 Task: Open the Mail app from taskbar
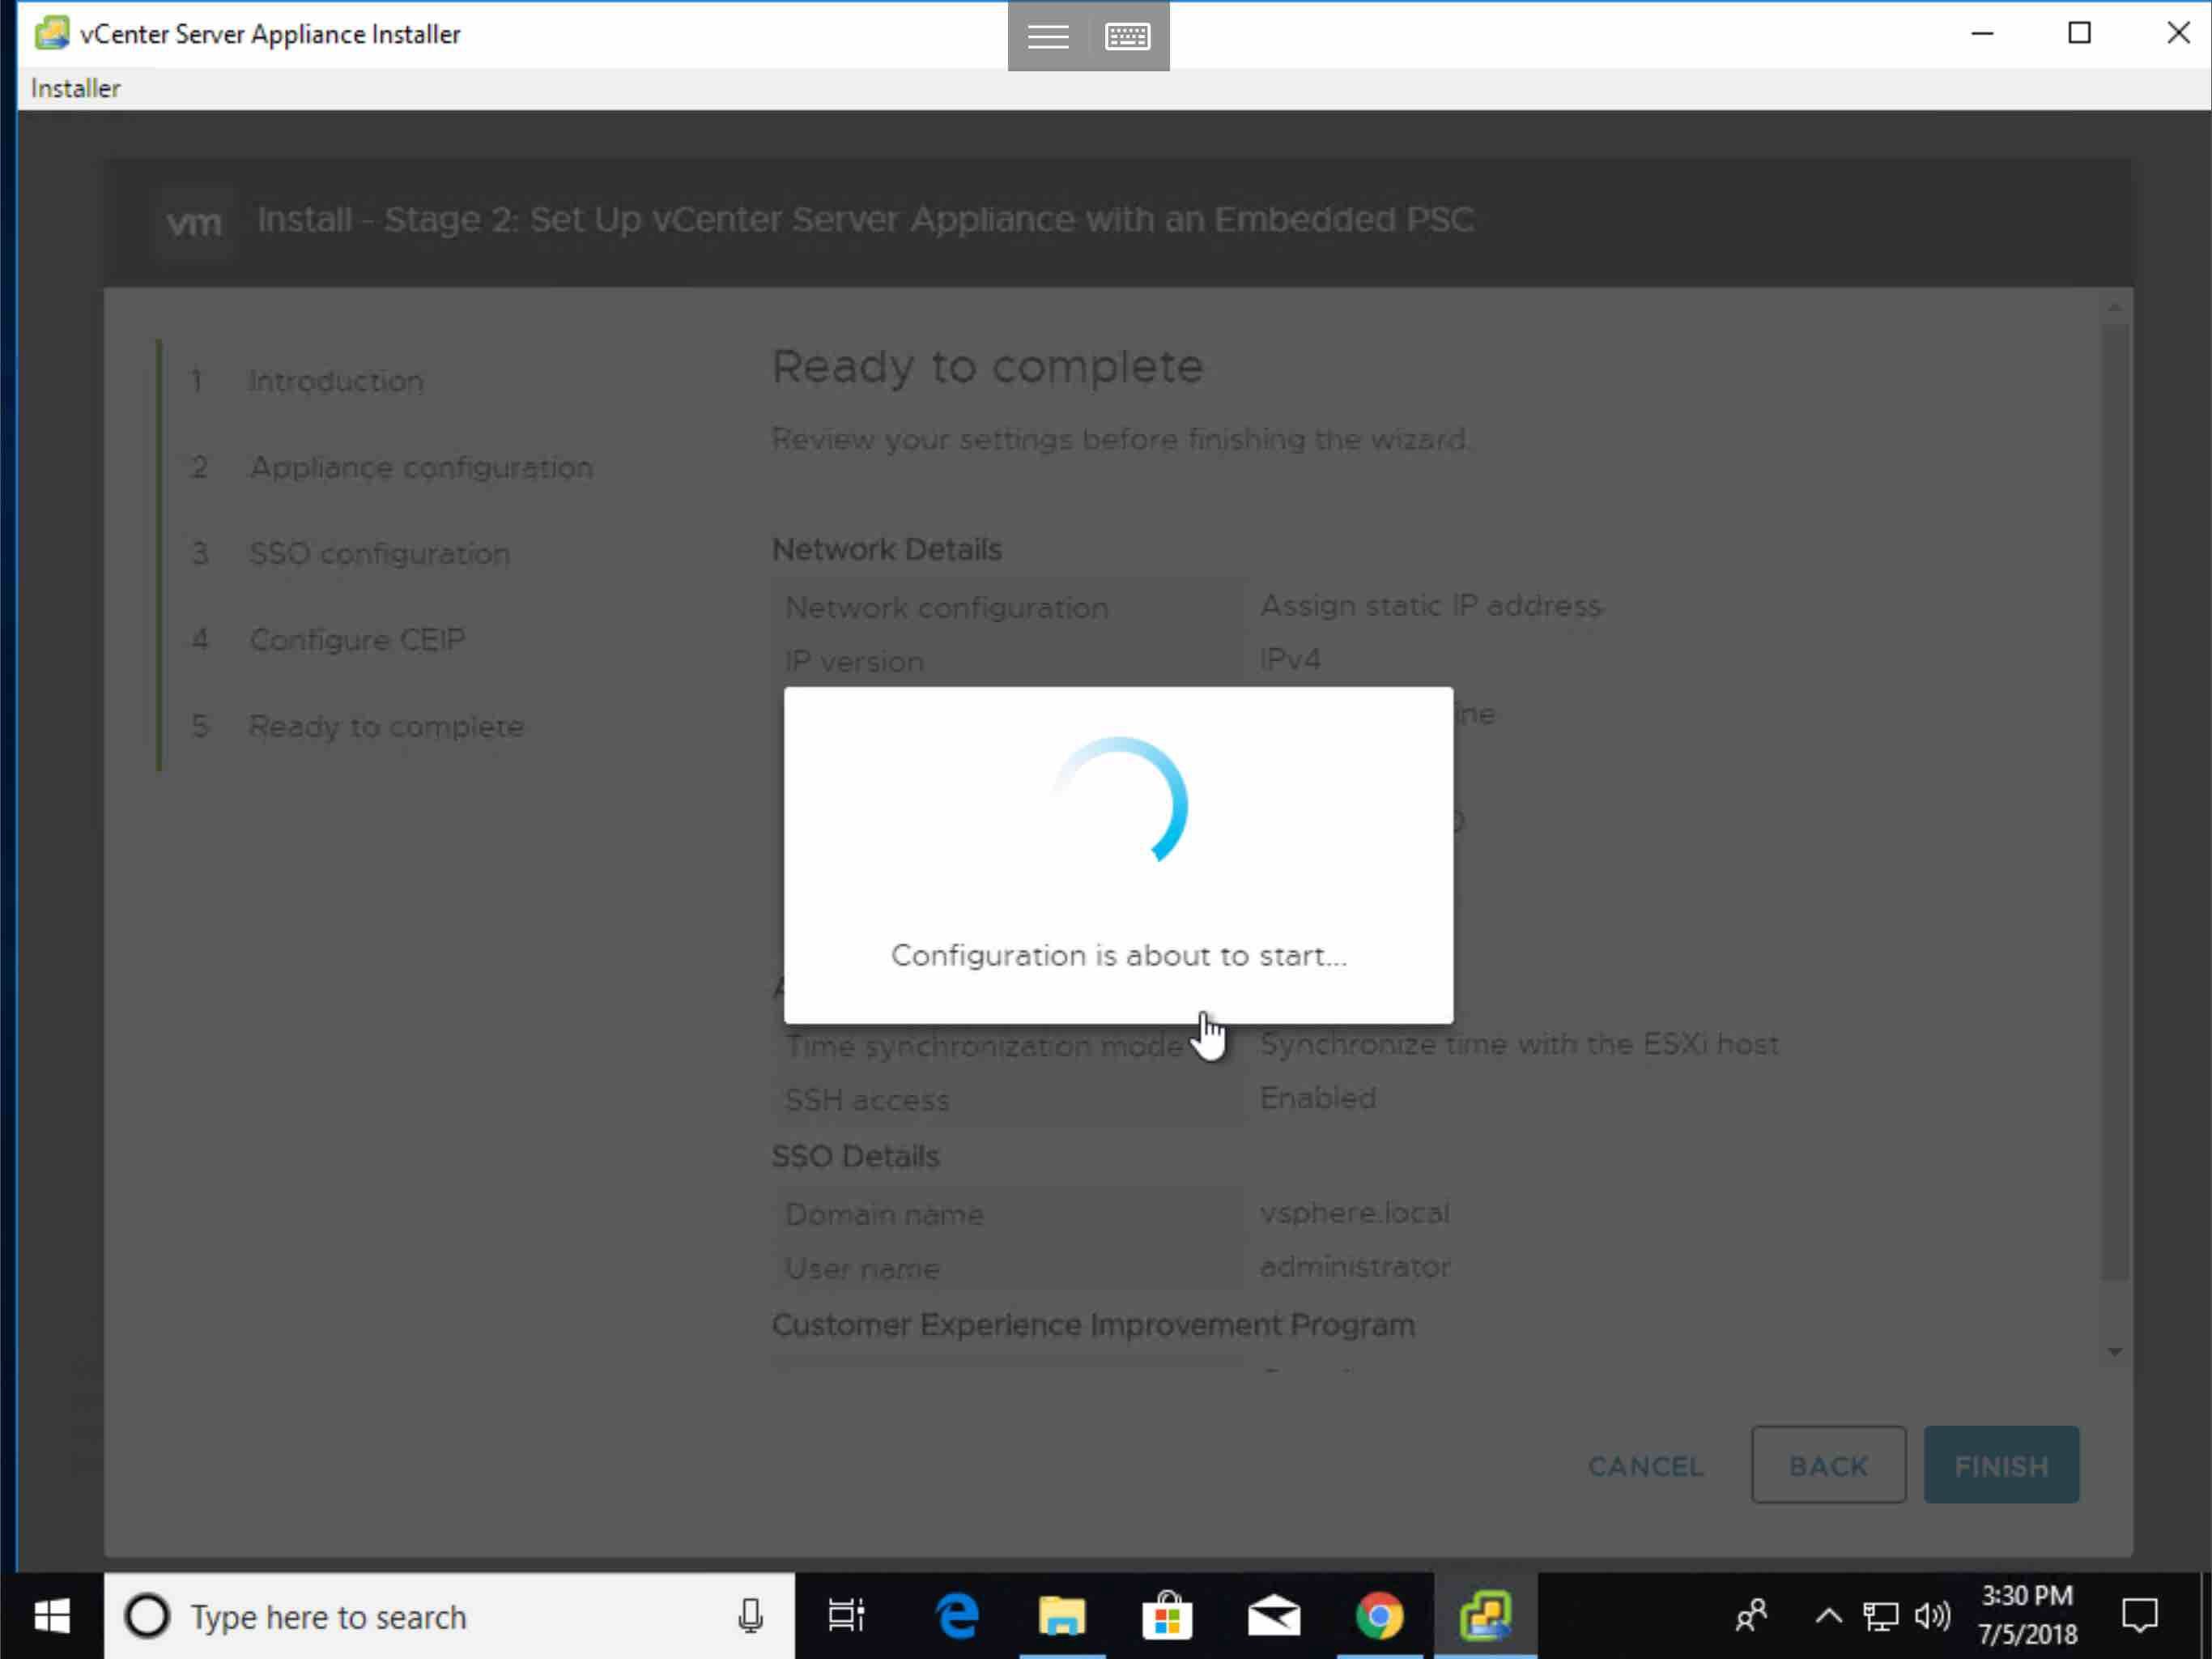pyautogui.click(x=1274, y=1616)
